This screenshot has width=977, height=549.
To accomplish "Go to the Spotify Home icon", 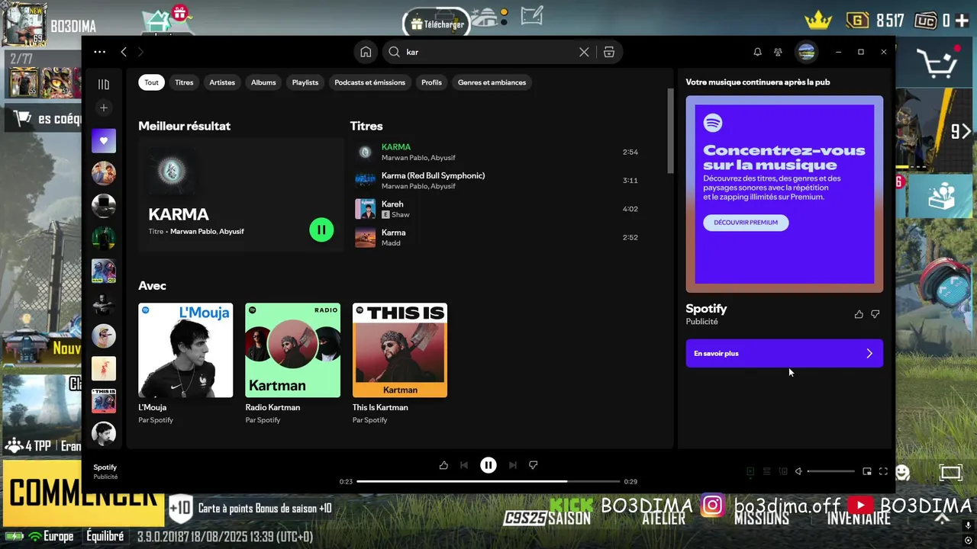I will point(366,52).
